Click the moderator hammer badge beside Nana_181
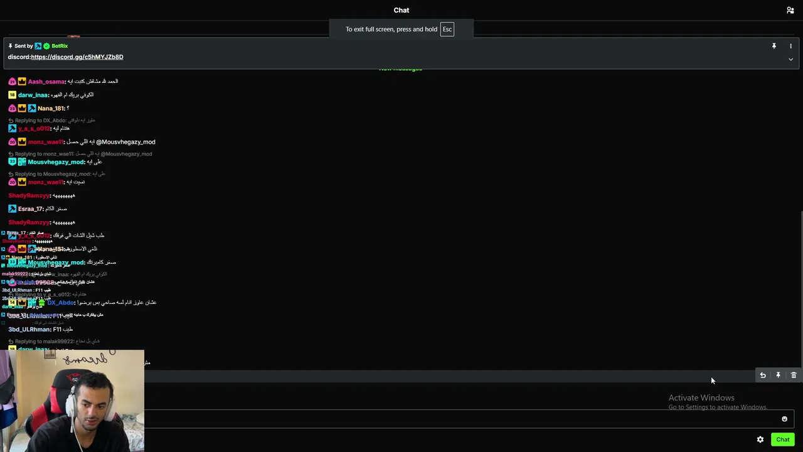 32,109
